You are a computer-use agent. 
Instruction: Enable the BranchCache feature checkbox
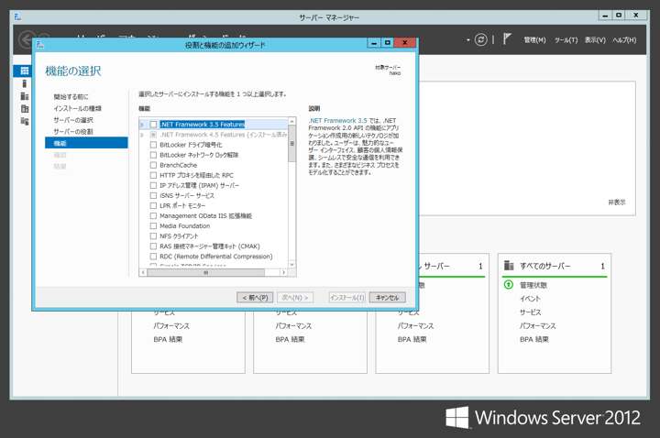point(153,165)
